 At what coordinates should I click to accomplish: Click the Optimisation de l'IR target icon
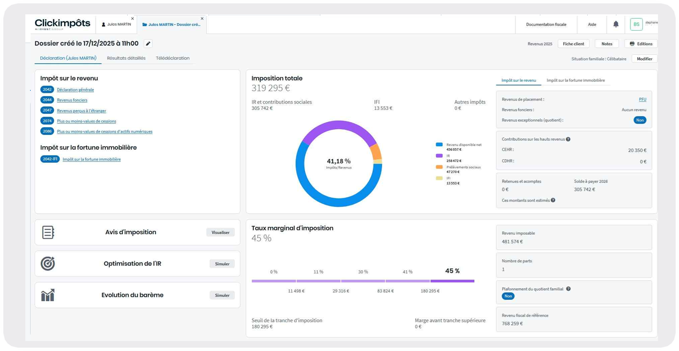48,263
